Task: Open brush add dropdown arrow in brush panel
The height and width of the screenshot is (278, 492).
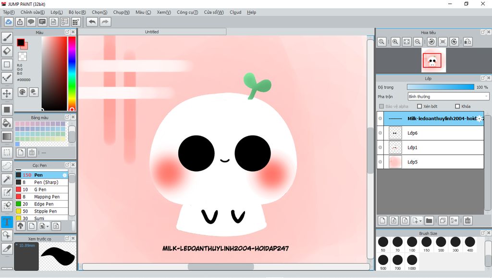Action: (x=48, y=226)
